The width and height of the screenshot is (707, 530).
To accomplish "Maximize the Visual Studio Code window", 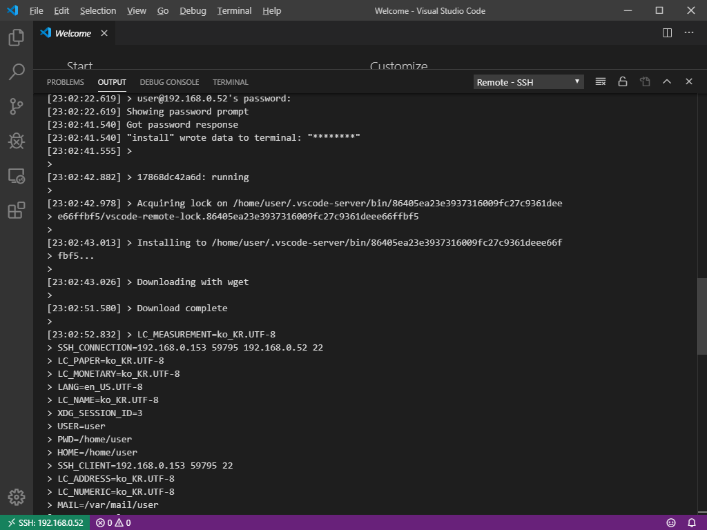I will (659, 10).
